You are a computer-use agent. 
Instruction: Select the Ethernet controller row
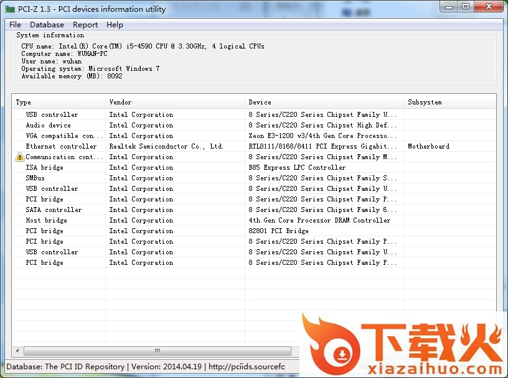(x=254, y=146)
